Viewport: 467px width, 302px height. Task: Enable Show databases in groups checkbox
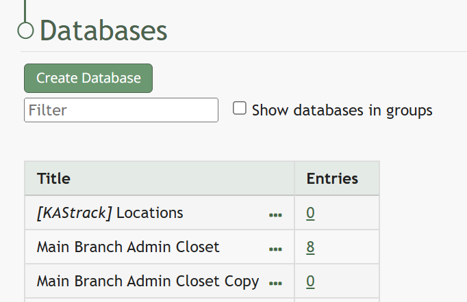(x=240, y=108)
